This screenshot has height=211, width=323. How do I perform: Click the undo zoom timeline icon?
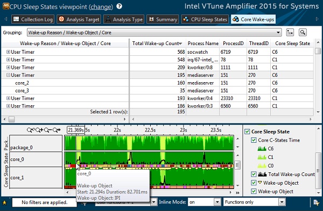[x=31, y=130]
